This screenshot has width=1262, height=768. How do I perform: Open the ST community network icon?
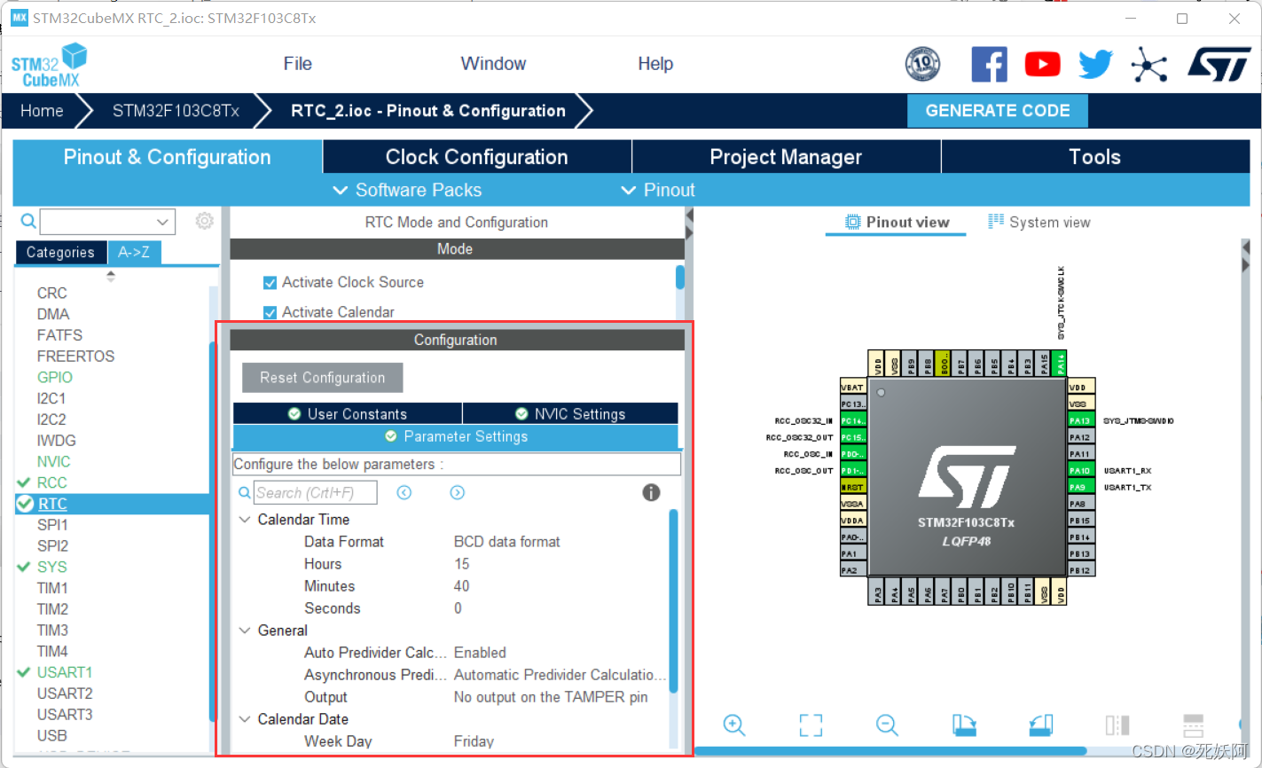click(x=1149, y=65)
